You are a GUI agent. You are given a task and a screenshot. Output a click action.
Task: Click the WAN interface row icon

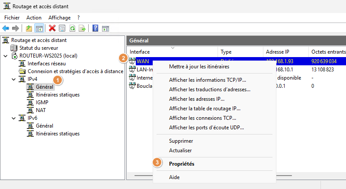pos(132,61)
